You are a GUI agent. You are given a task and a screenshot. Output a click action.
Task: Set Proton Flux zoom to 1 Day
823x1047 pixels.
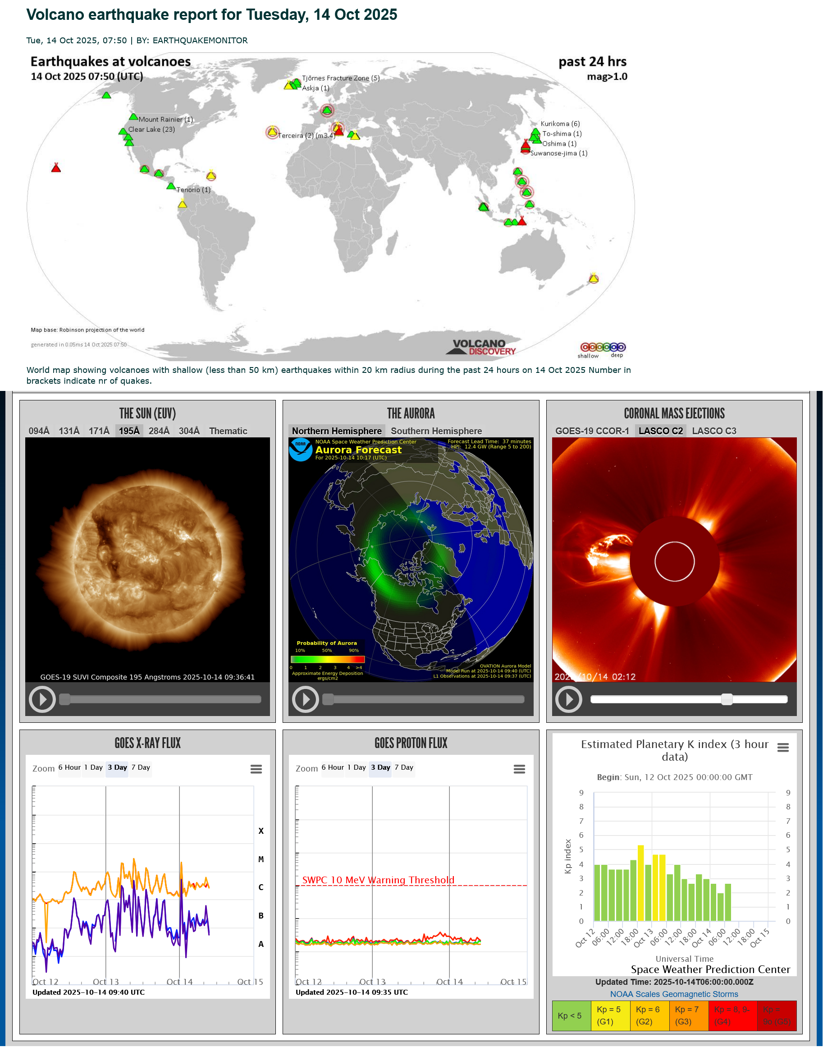[357, 767]
